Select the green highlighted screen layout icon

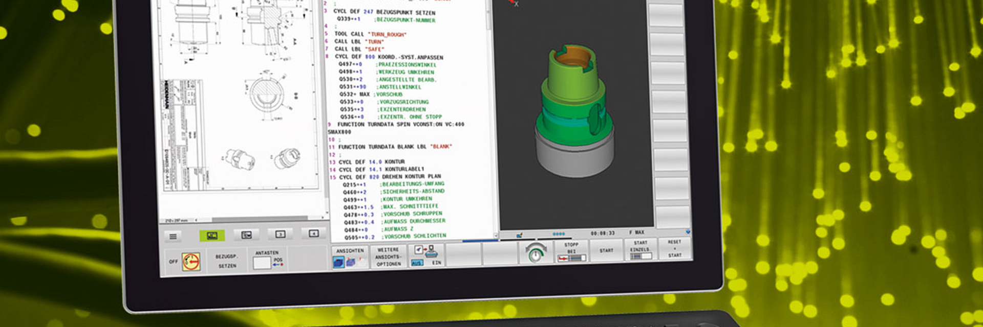212,236
